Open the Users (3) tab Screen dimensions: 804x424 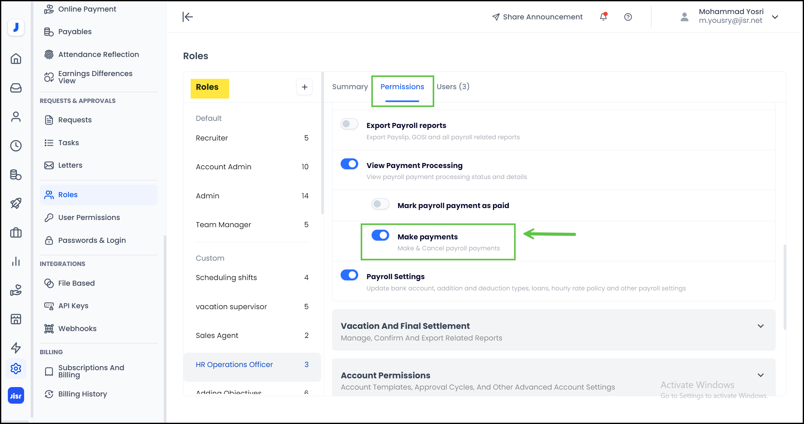(x=453, y=87)
